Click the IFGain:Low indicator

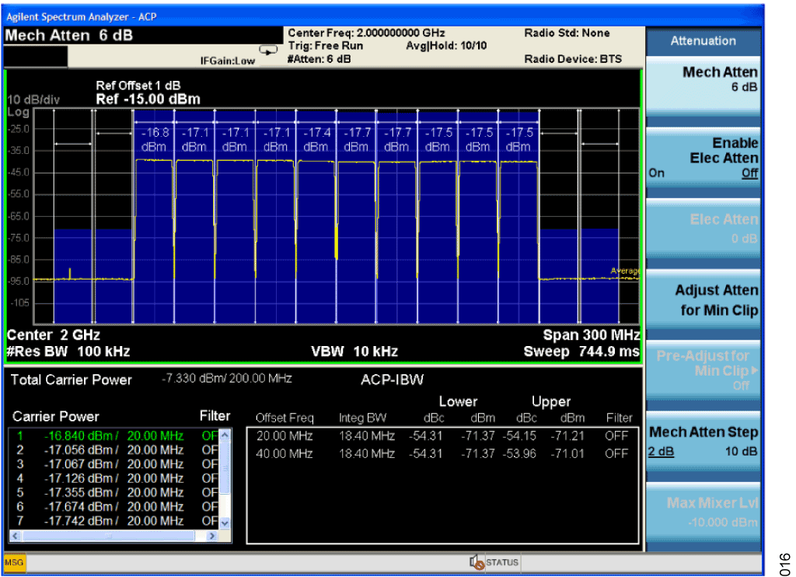[228, 61]
